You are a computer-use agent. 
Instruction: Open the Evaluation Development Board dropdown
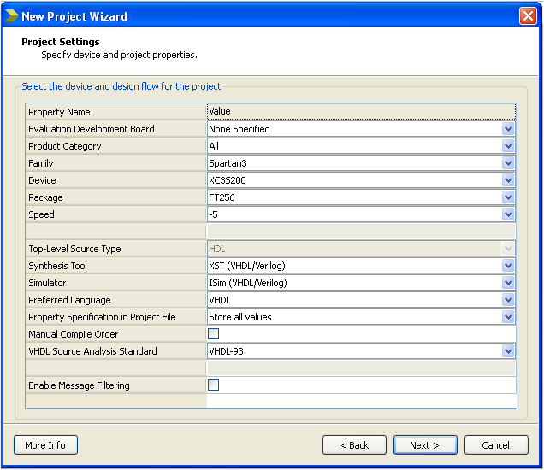[508, 129]
